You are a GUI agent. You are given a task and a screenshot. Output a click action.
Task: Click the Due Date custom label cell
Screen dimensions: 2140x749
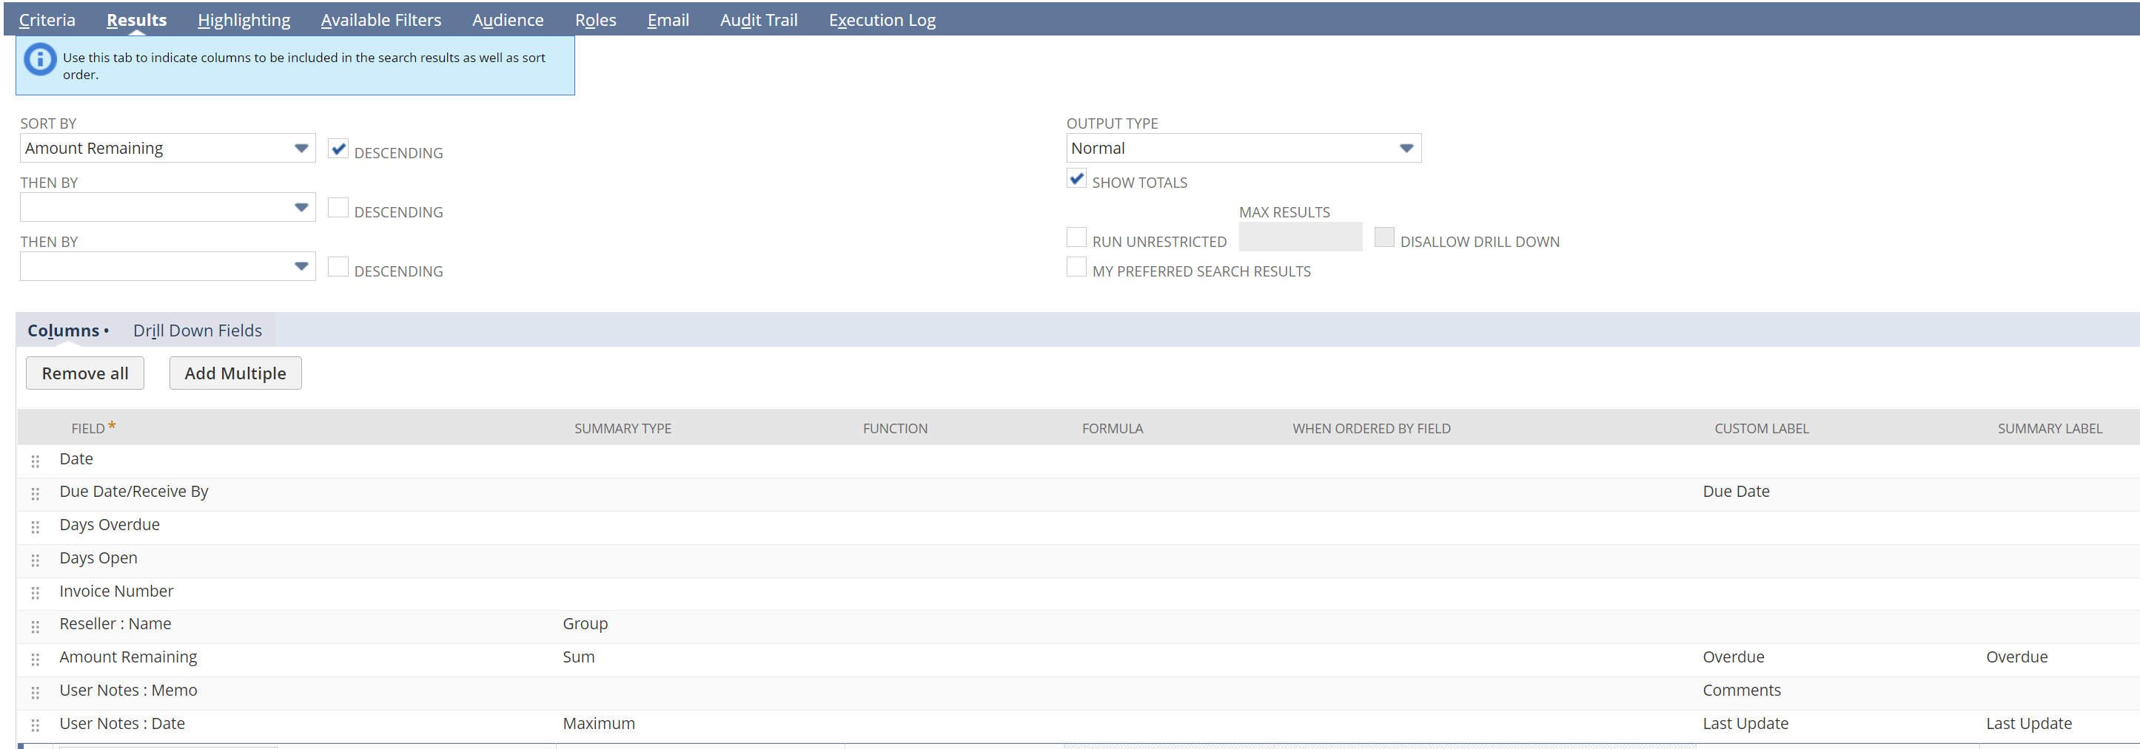[1737, 492]
